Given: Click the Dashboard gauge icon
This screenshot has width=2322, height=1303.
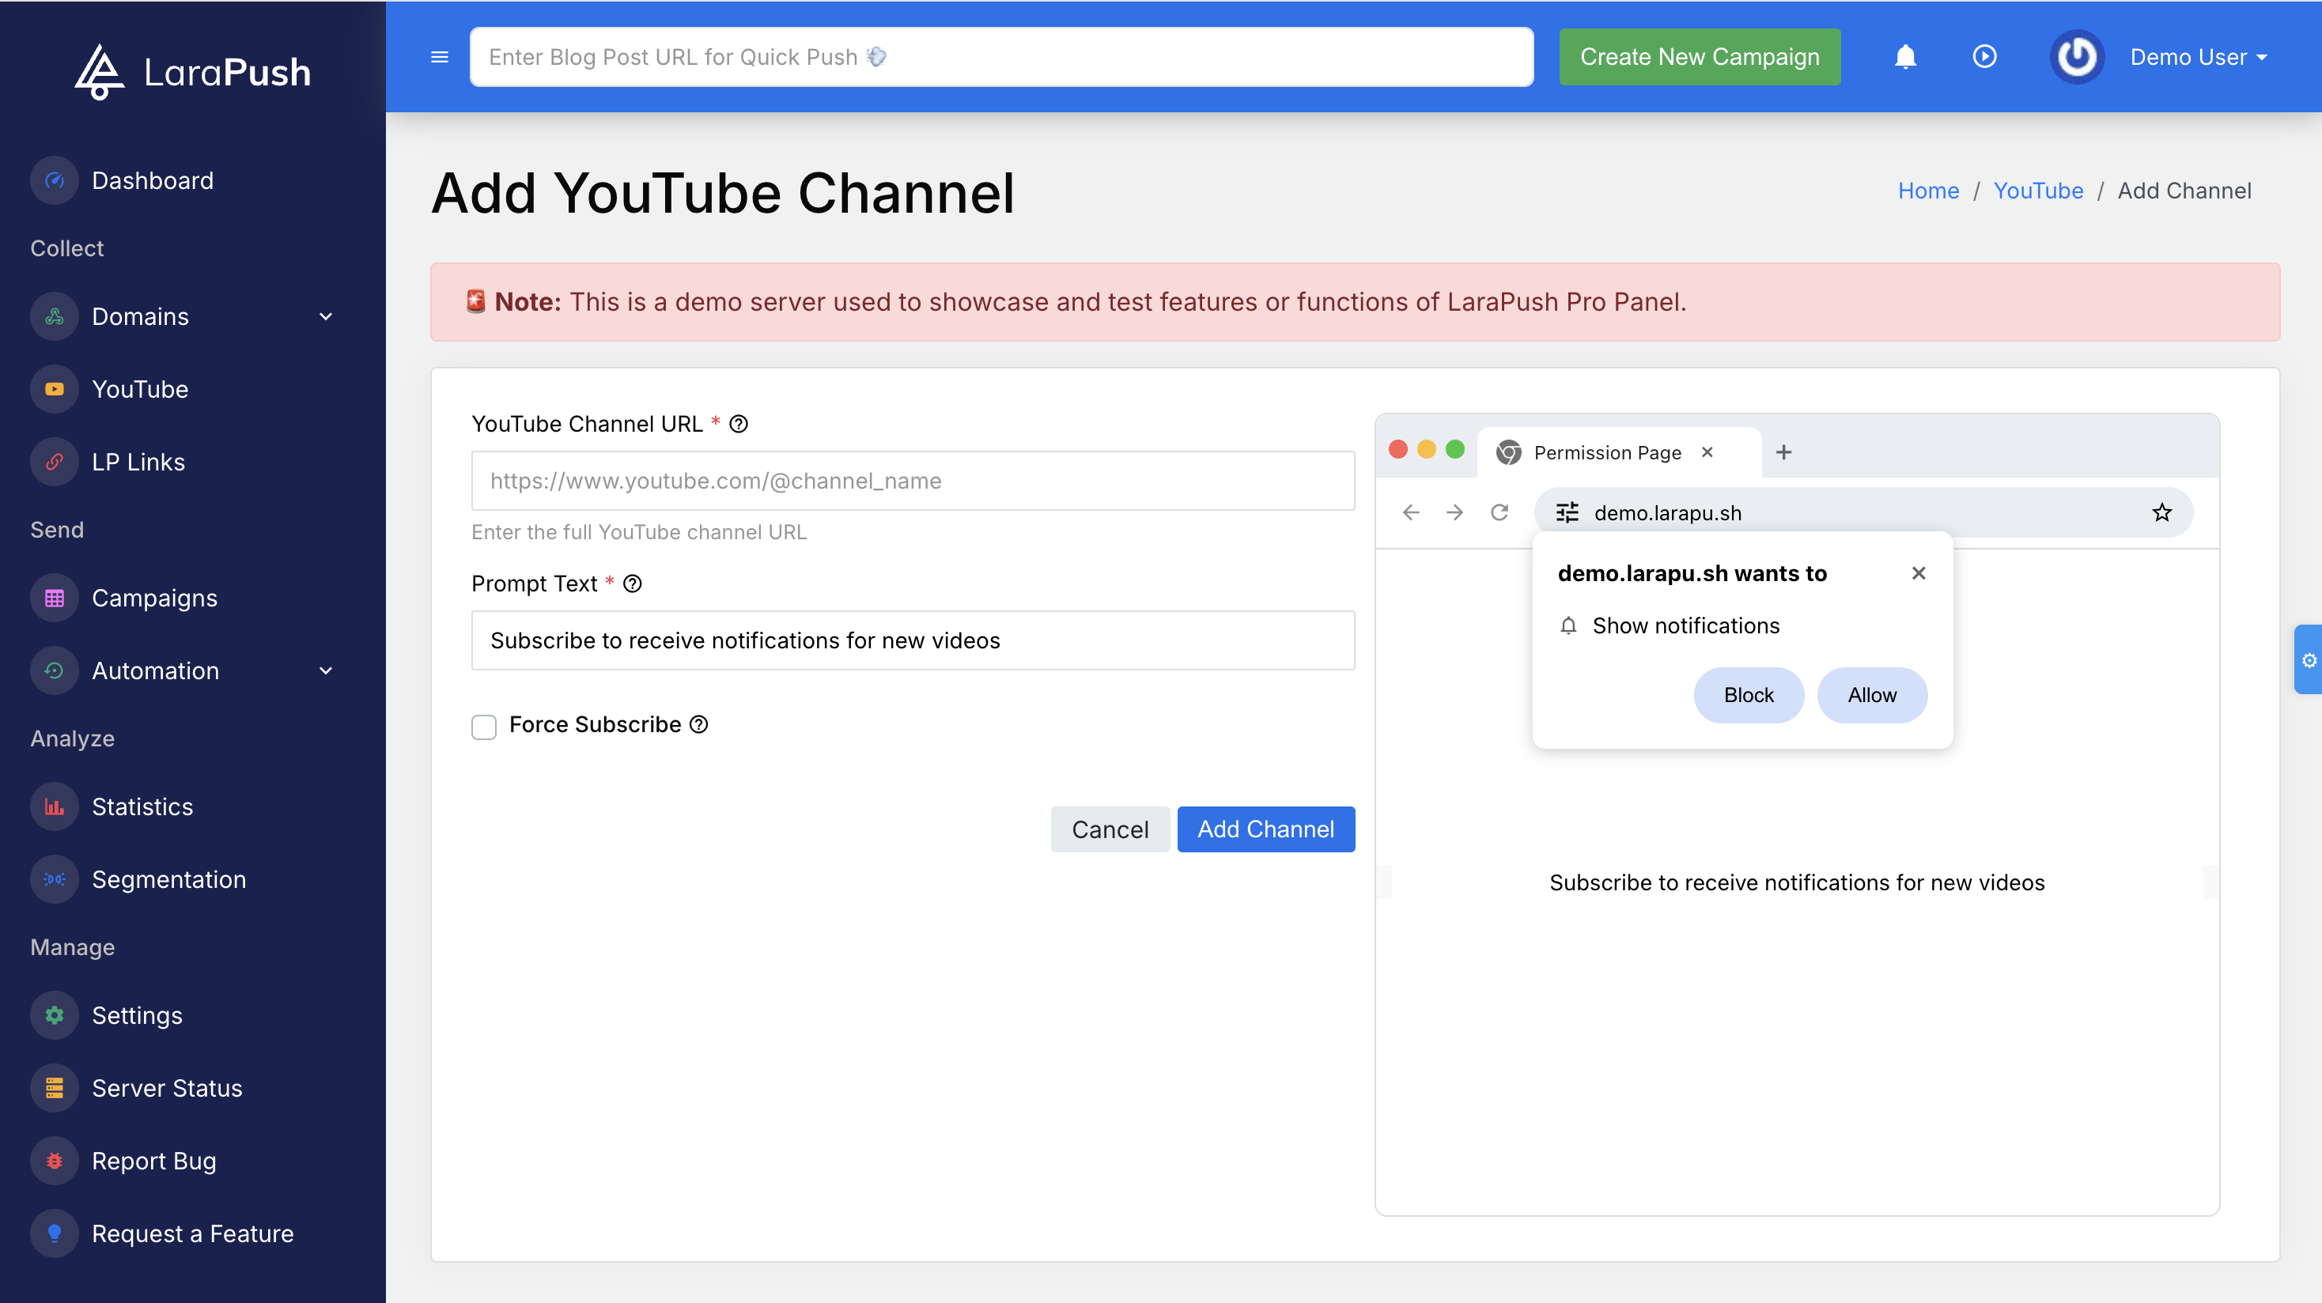Looking at the screenshot, I should [x=54, y=180].
